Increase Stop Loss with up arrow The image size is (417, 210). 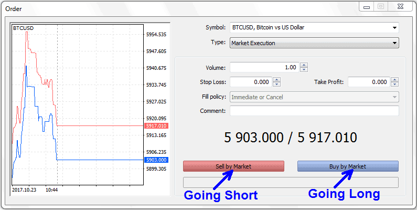[x=277, y=80]
